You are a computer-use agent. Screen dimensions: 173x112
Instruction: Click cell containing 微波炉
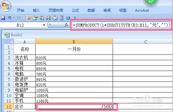(25, 79)
